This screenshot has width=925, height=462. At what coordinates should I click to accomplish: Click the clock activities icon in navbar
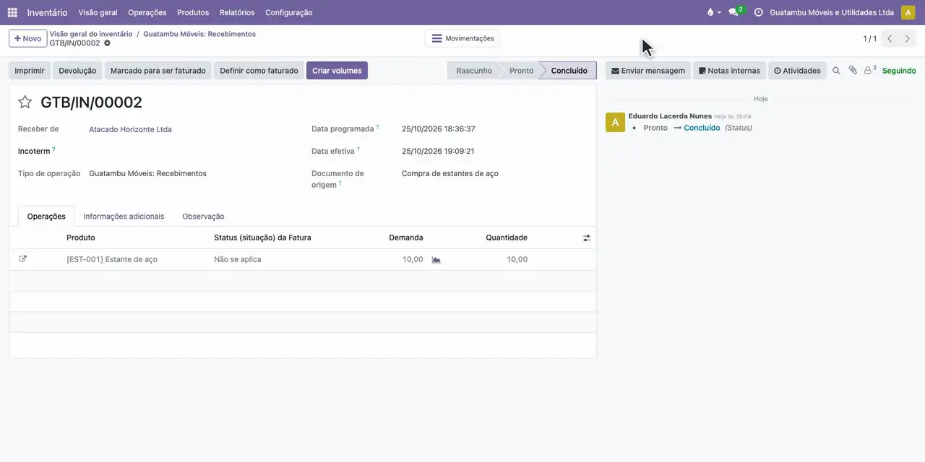point(758,12)
